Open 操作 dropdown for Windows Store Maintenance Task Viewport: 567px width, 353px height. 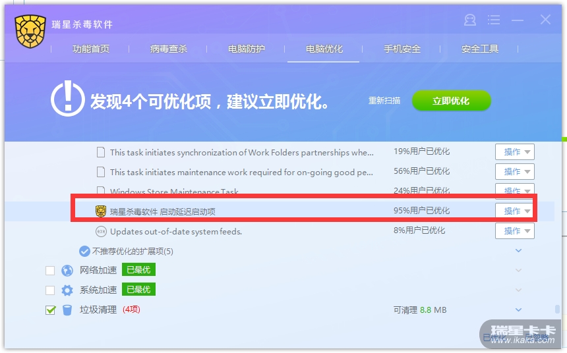coord(514,190)
